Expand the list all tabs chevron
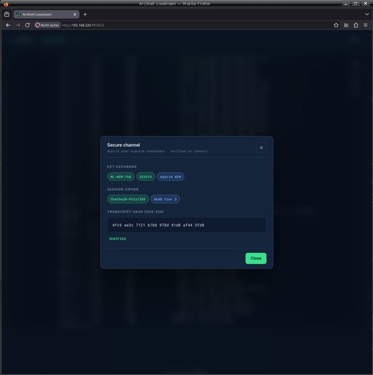Screen dimensions: 373x375 367,14
